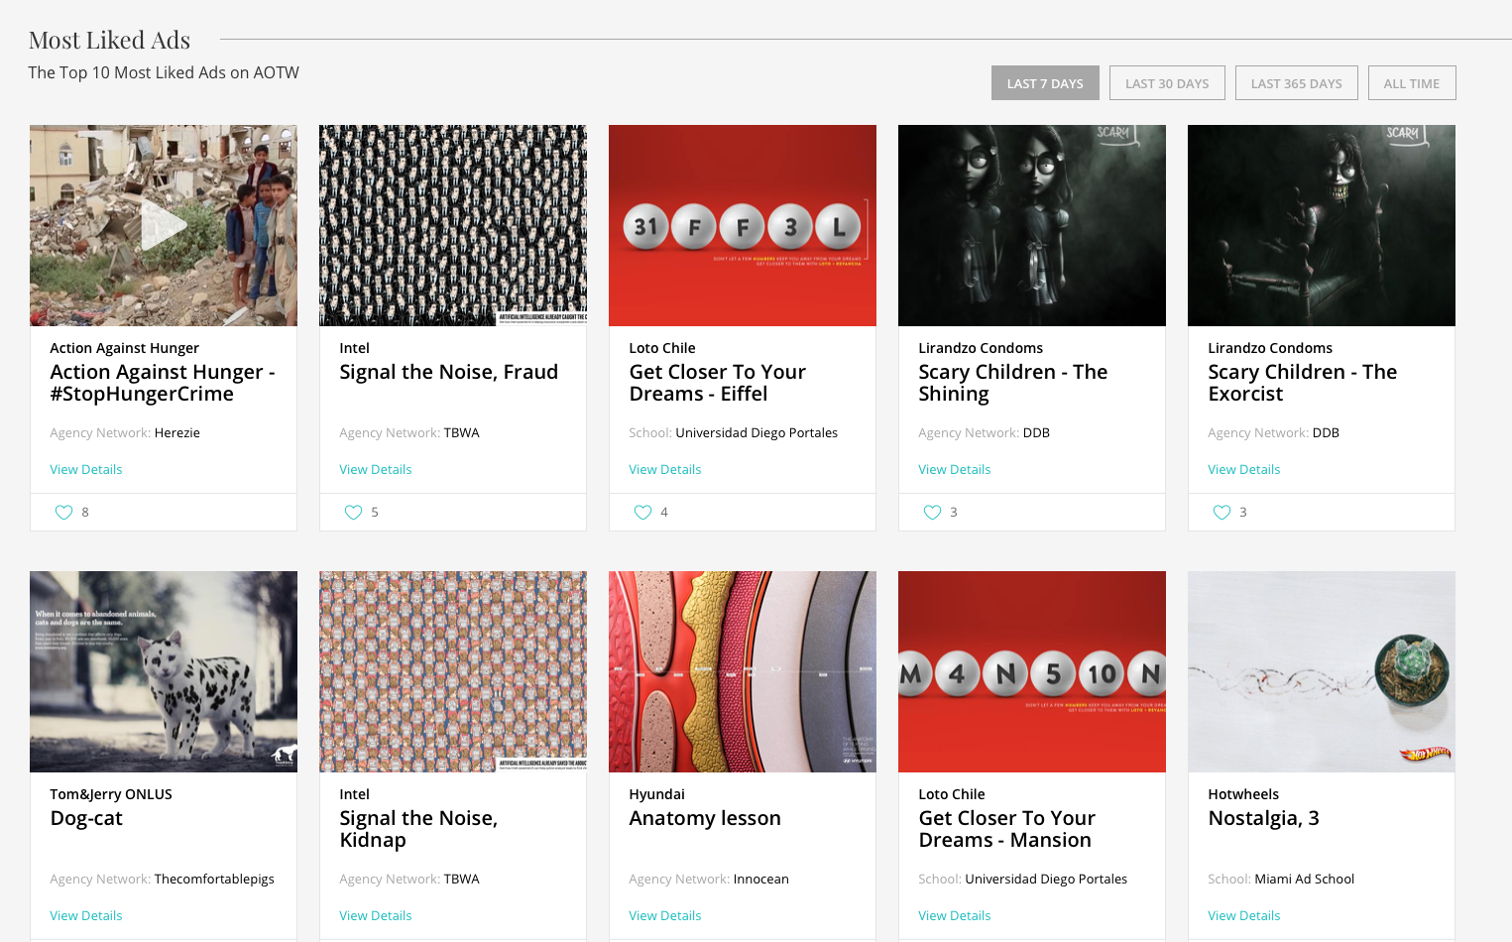Like Get Closer To Your Dreams - Eiffel
The height and width of the screenshot is (942, 1512).
pyautogui.click(x=642, y=513)
